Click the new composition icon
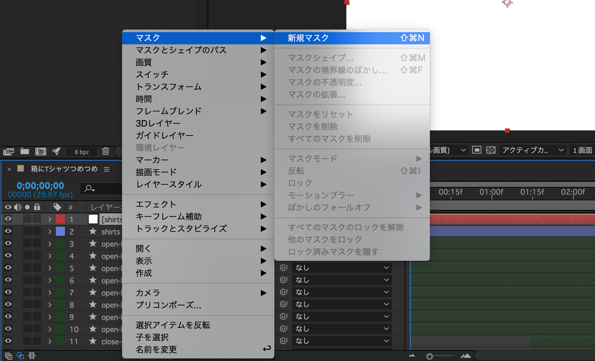 pyautogui.click(x=41, y=151)
